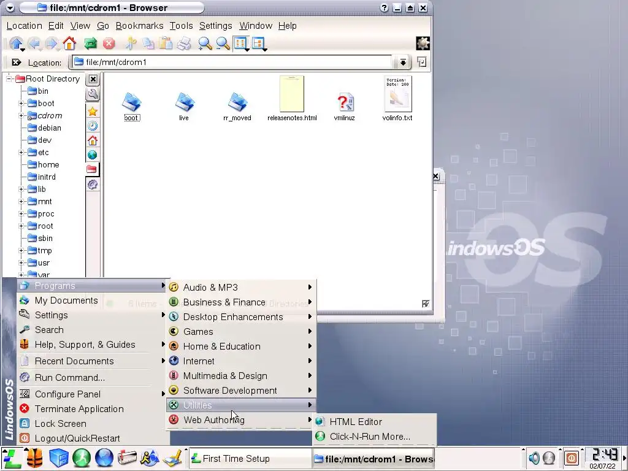Select the Icon View toolbar button
This screenshot has height=471, width=628.
tap(240, 44)
